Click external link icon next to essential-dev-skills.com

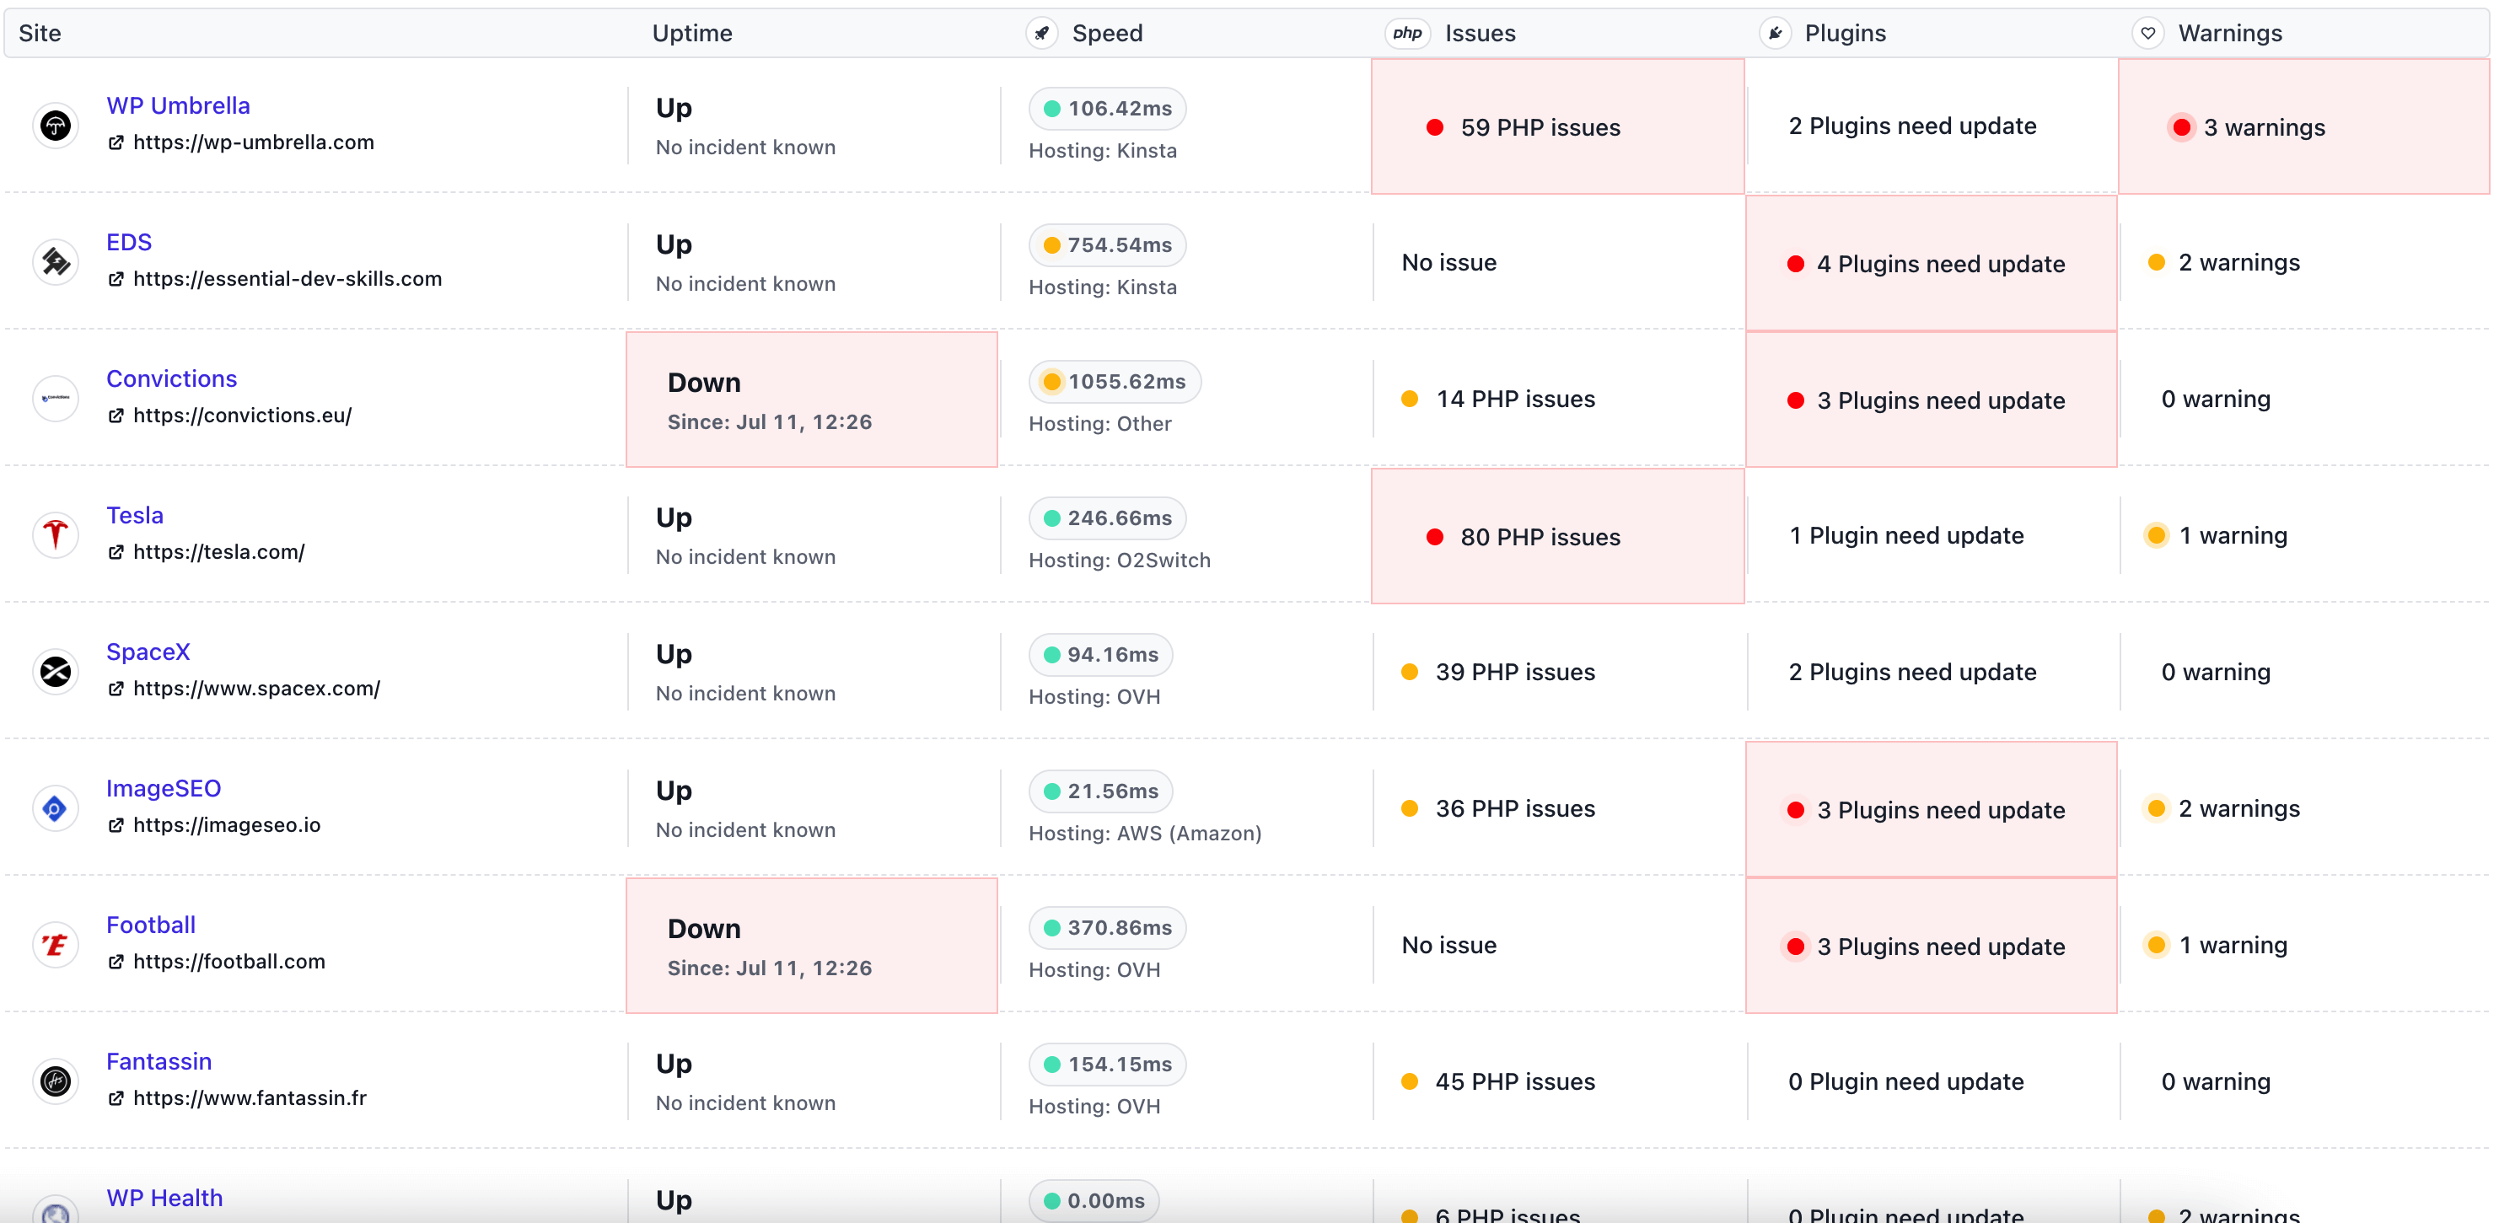[x=116, y=279]
